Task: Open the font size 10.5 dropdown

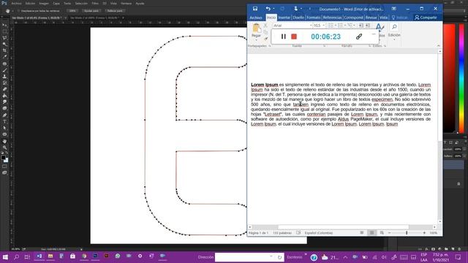Action: point(323,26)
